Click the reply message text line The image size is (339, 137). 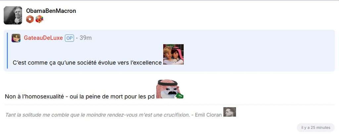[x=80, y=96]
